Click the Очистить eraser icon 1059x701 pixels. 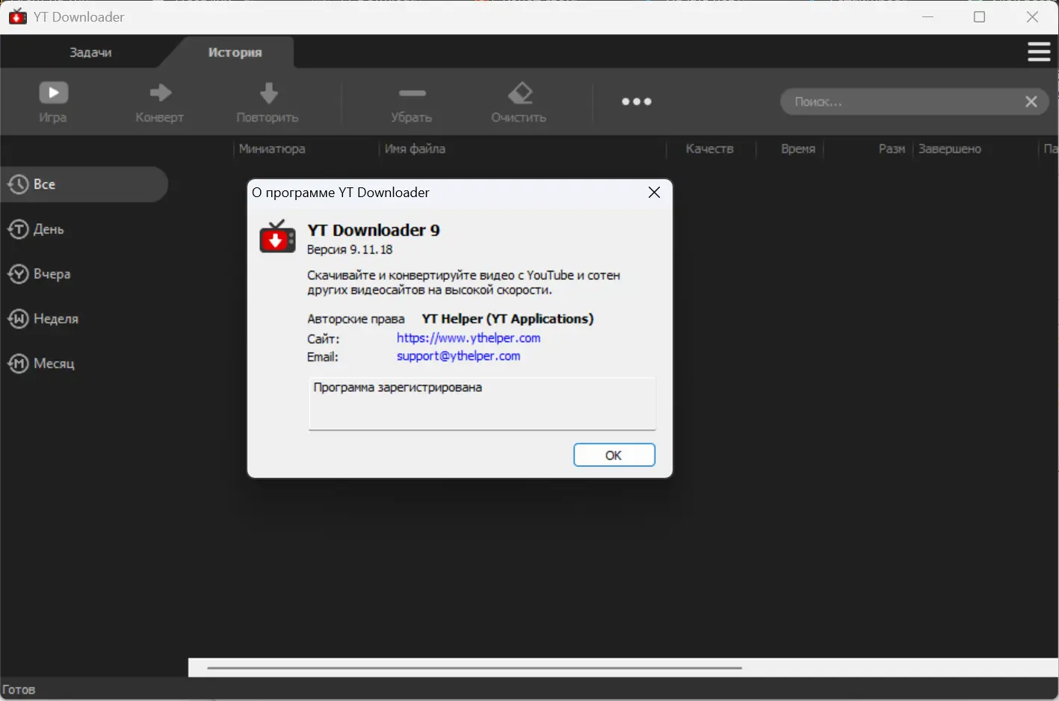click(519, 93)
